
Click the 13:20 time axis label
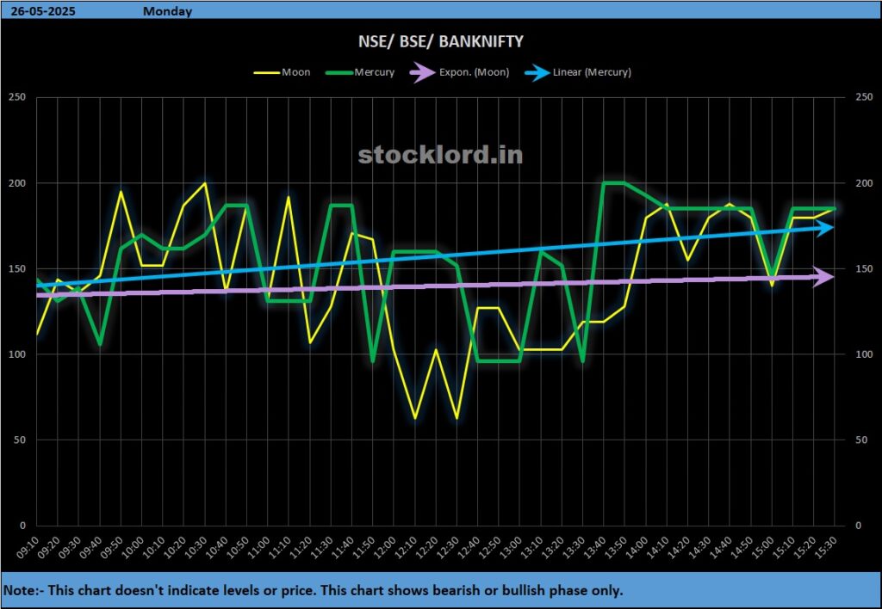[553, 547]
